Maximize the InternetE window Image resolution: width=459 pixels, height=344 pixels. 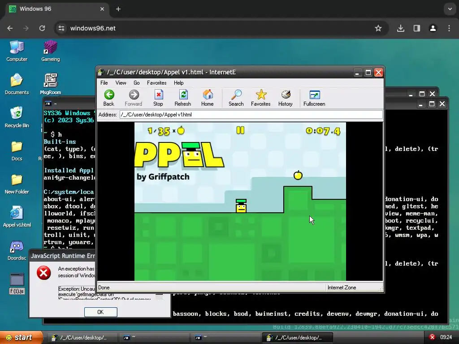(x=368, y=73)
